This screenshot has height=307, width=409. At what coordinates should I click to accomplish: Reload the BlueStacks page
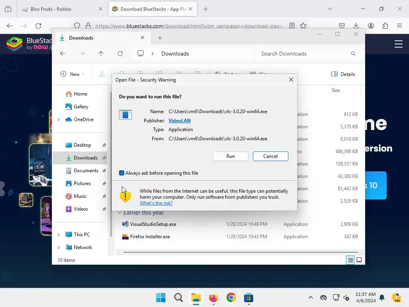[x=38, y=26]
